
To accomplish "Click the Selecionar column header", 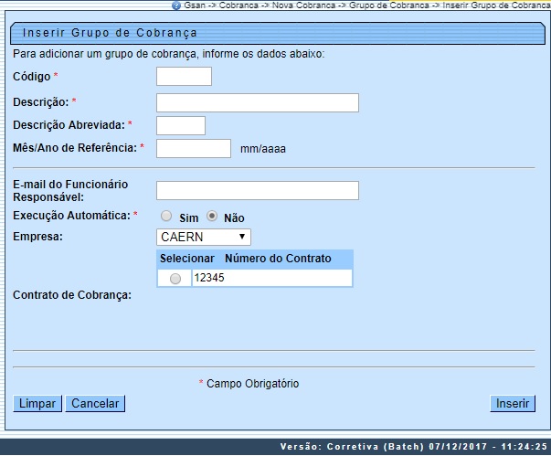I will click(x=187, y=259).
